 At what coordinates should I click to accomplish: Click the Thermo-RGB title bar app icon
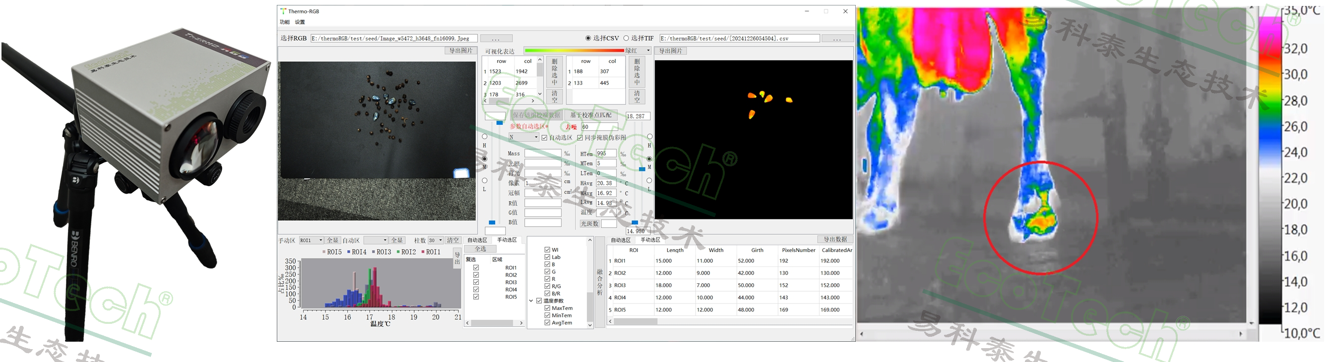tap(283, 11)
